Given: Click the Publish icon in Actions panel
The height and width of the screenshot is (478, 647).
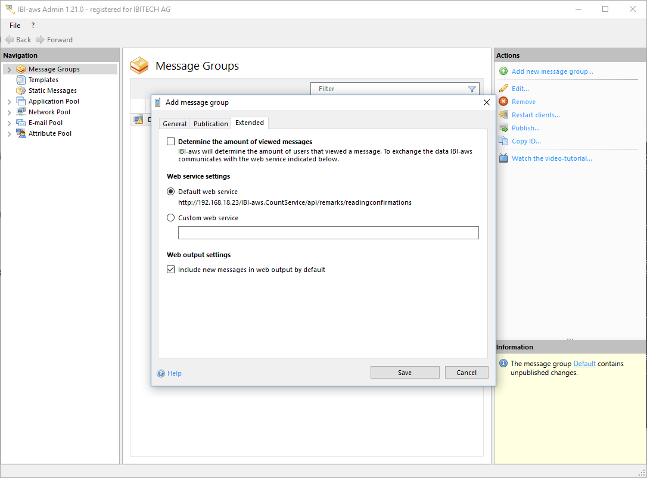Looking at the screenshot, I should click(503, 128).
